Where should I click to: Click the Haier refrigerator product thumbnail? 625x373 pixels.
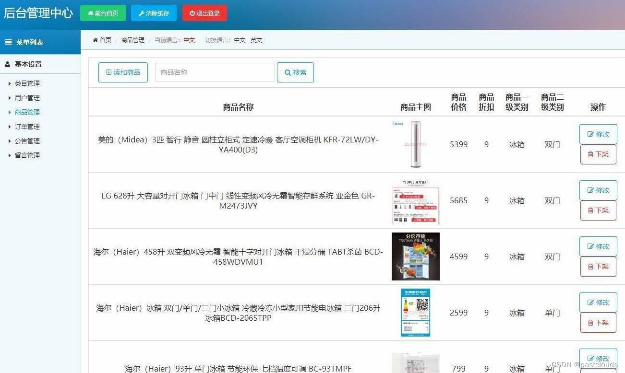tap(415, 256)
